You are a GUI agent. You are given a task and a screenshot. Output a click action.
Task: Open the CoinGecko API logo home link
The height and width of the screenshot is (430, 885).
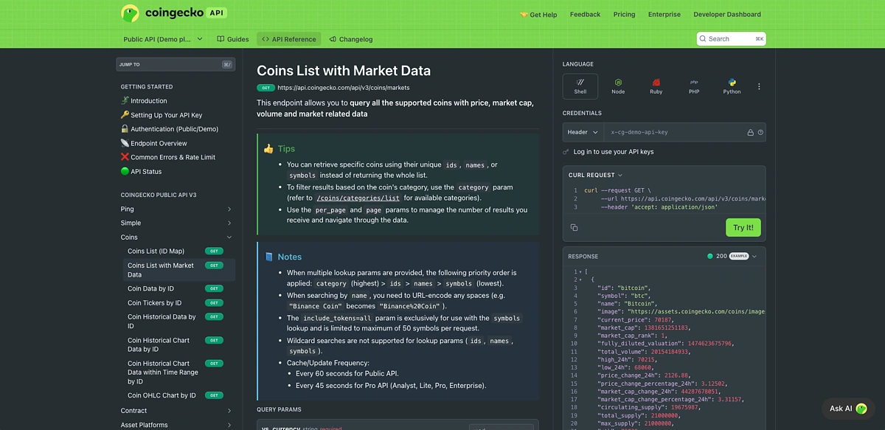173,13
